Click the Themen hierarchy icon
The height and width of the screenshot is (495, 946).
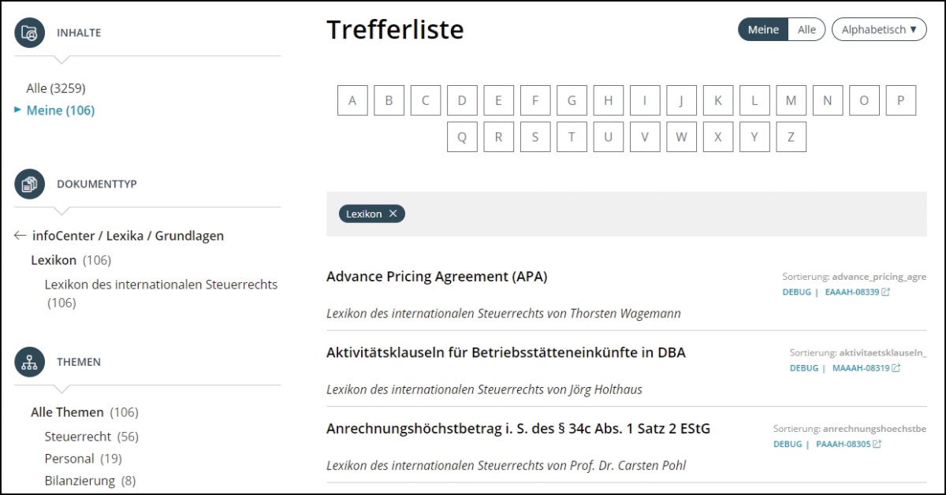[29, 362]
